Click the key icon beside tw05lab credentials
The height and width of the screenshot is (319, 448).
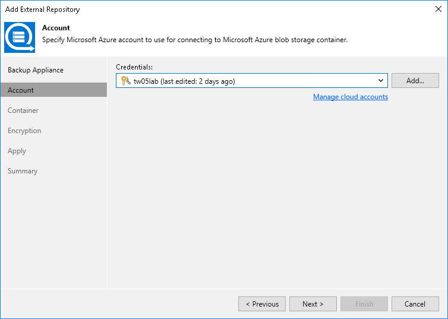(125, 81)
